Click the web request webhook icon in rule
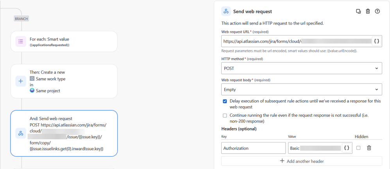 [x=21, y=133]
